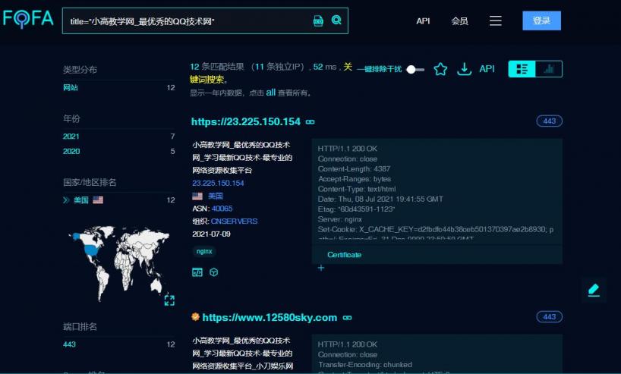The height and width of the screenshot is (374, 621).
Task: Open the hamburger menu icon
Action: tap(496, 20)
